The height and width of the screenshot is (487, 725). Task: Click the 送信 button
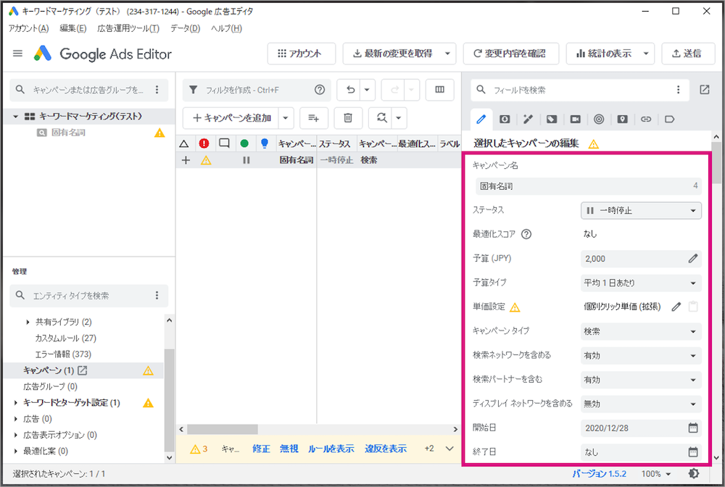click(687, 54)
